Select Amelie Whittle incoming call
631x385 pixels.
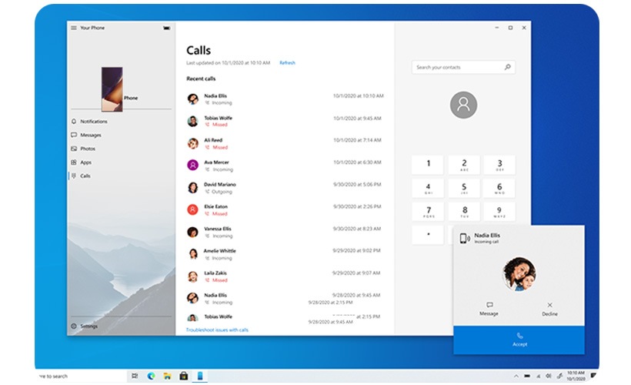[285, 254]
